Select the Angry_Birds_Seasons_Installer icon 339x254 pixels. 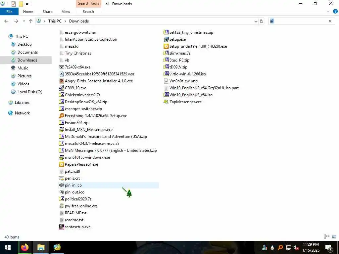click(x=61, y=81)
